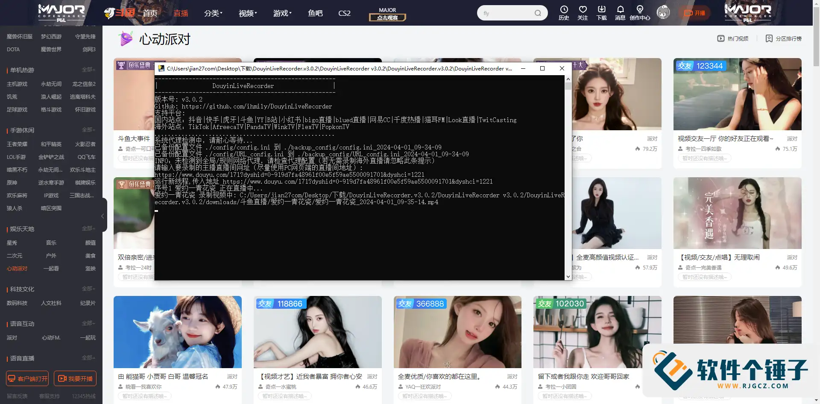
Task: Open title 全麦优质/你喜欢的都在这里
Action: click(441, 377)
